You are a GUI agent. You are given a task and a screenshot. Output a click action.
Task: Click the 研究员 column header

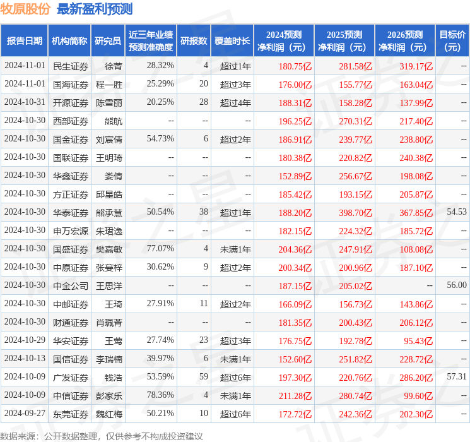coord(108,40)
